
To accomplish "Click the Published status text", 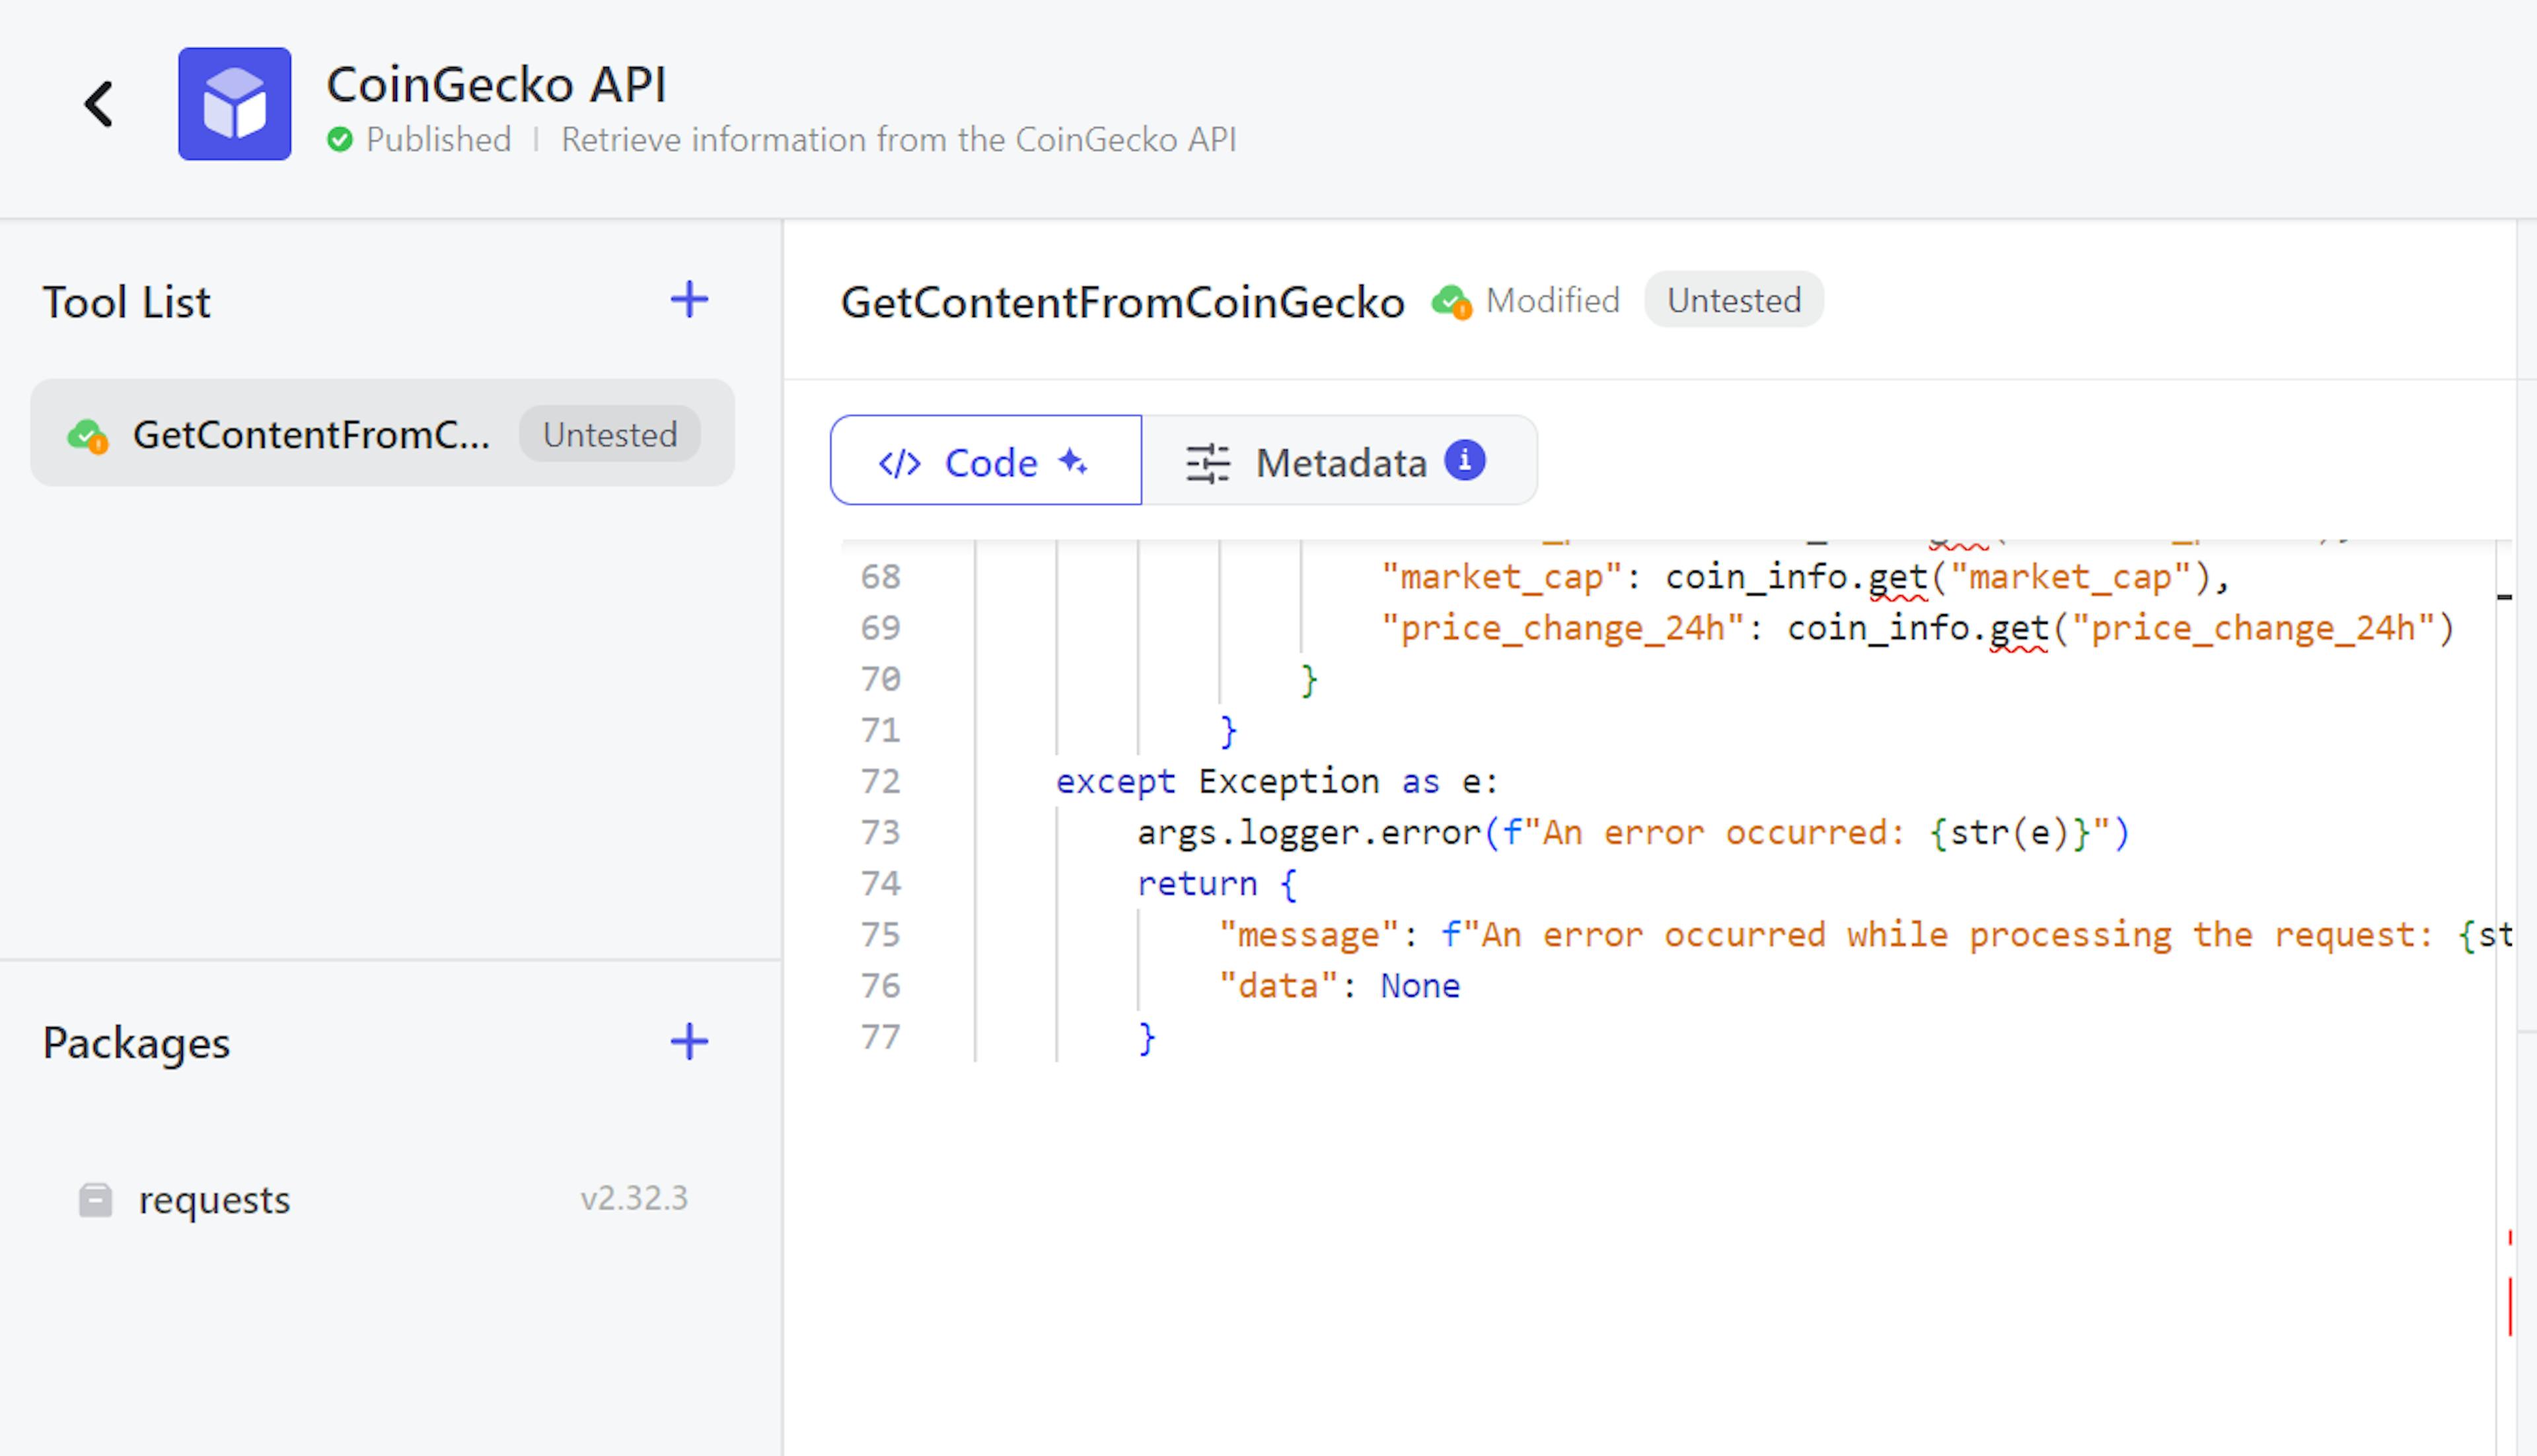I will tap(439, 140).
